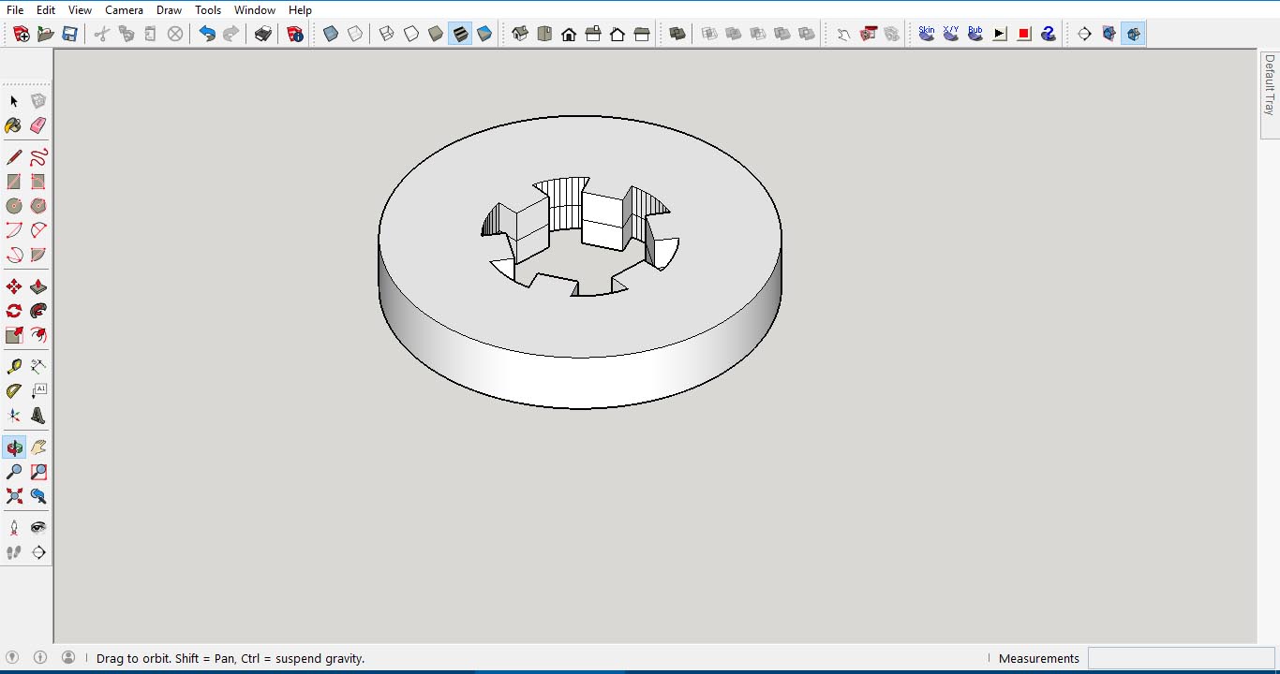Open the Camera menu
The height and width of the screenshot is (674, 1280).
pos(124,9)
